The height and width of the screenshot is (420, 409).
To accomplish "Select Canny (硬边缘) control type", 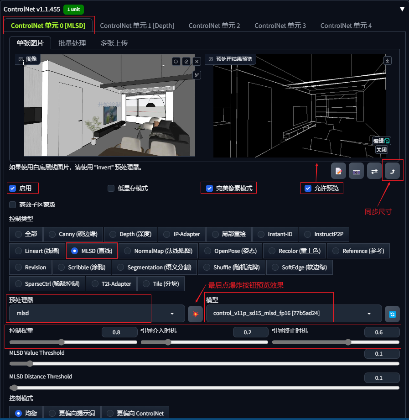I will coord(73,234).
